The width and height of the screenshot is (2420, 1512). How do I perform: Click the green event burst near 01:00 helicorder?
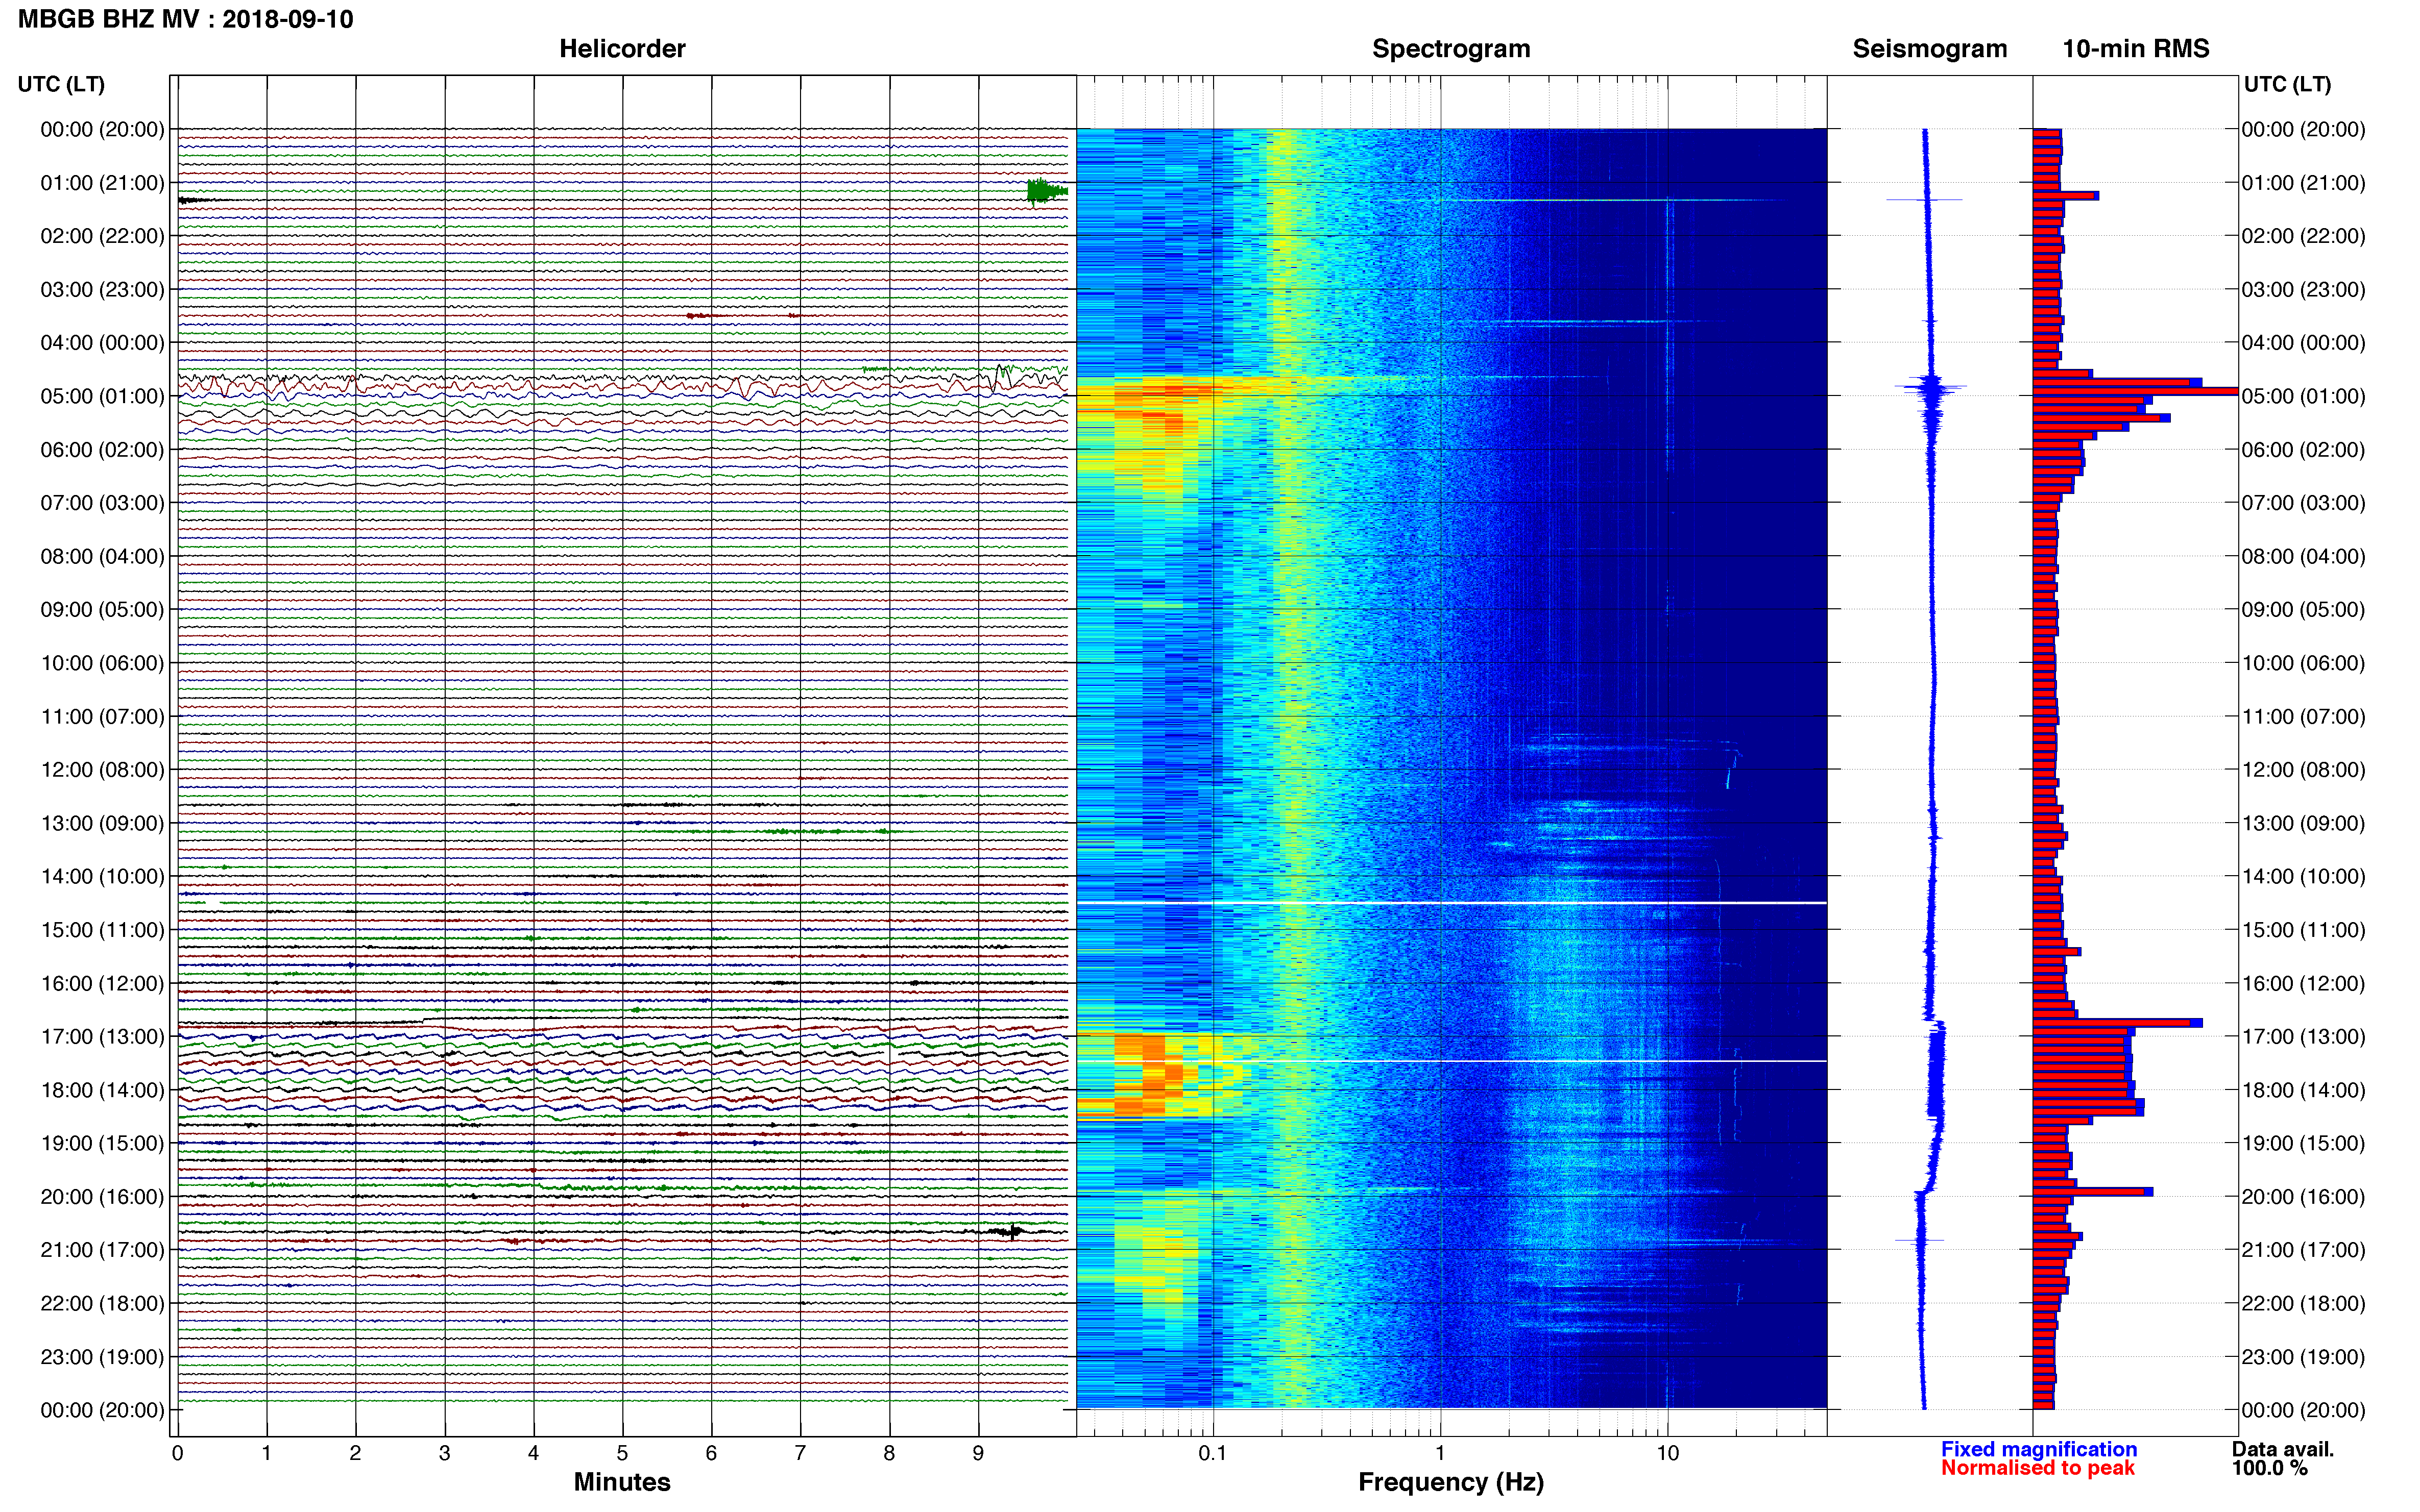click(x=1047, y=191)
